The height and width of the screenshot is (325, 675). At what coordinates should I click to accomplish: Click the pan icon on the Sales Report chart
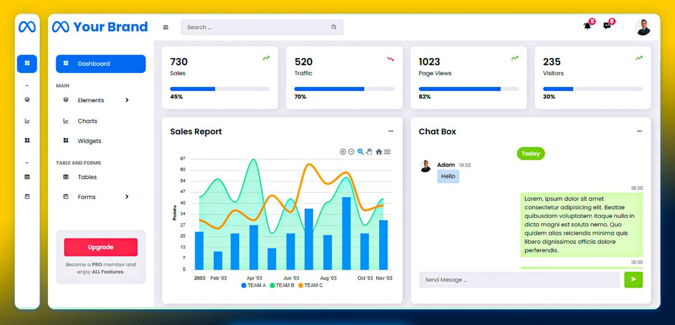tap(370, 152)
